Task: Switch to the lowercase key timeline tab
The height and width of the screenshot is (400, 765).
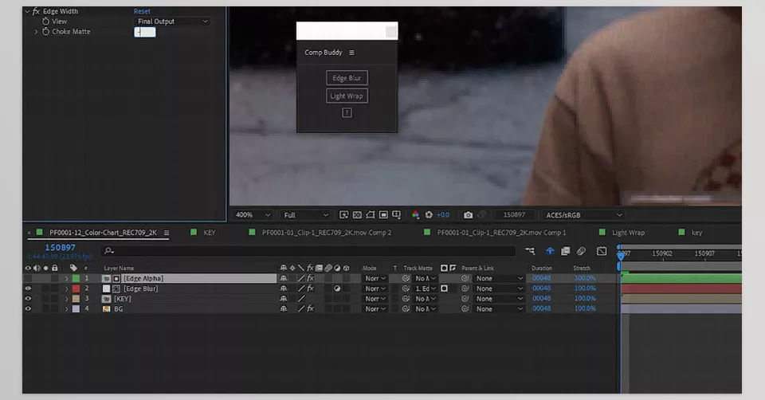Action: 696,233
